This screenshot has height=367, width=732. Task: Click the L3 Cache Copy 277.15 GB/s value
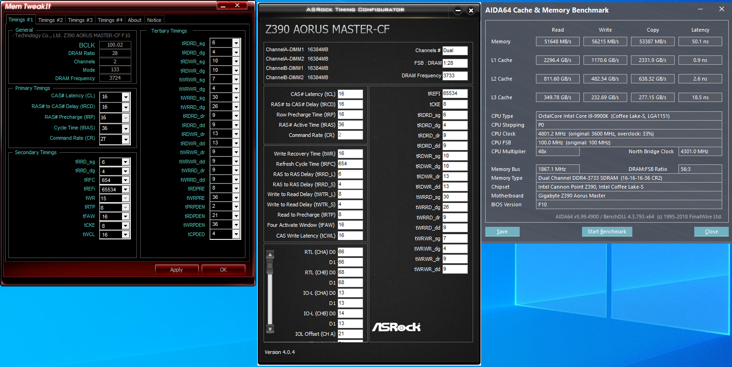pos(653,97)
